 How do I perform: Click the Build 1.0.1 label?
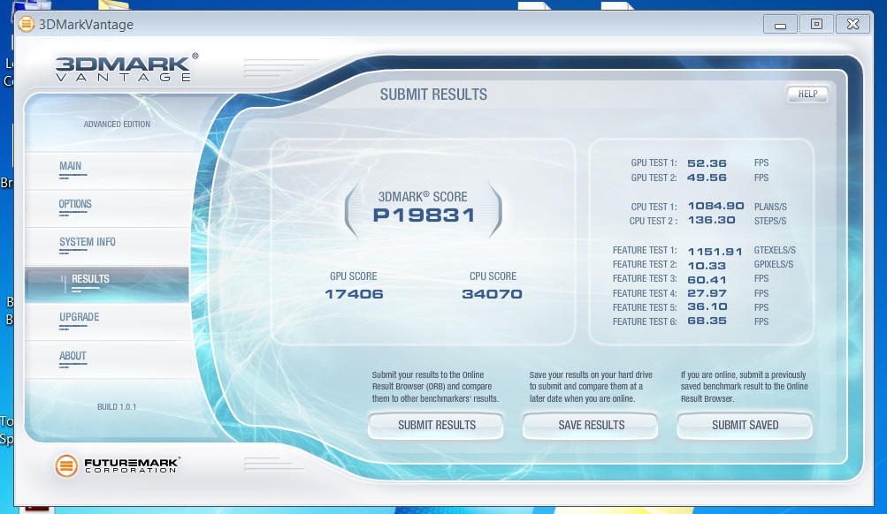point(117,407)
